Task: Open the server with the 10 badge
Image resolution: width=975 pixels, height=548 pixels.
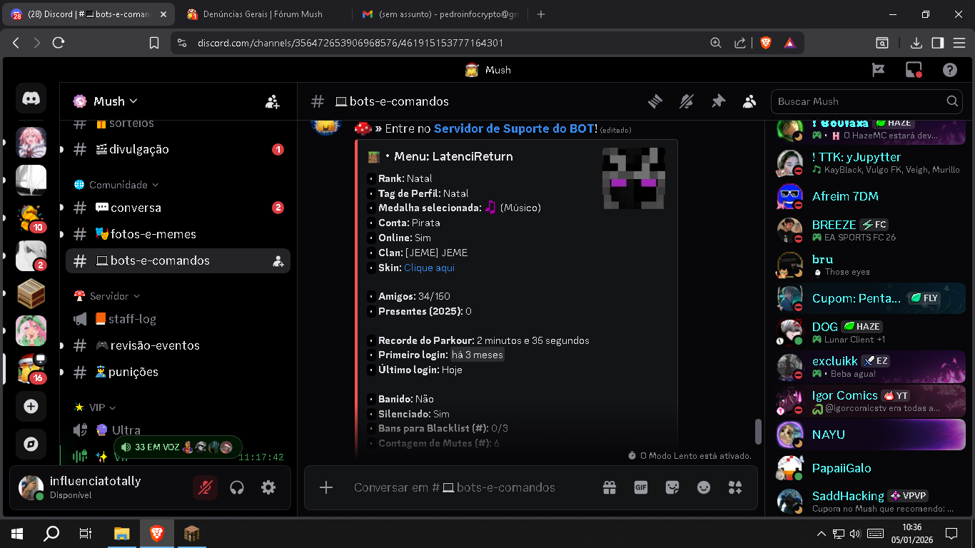Action: coord(31,218)
